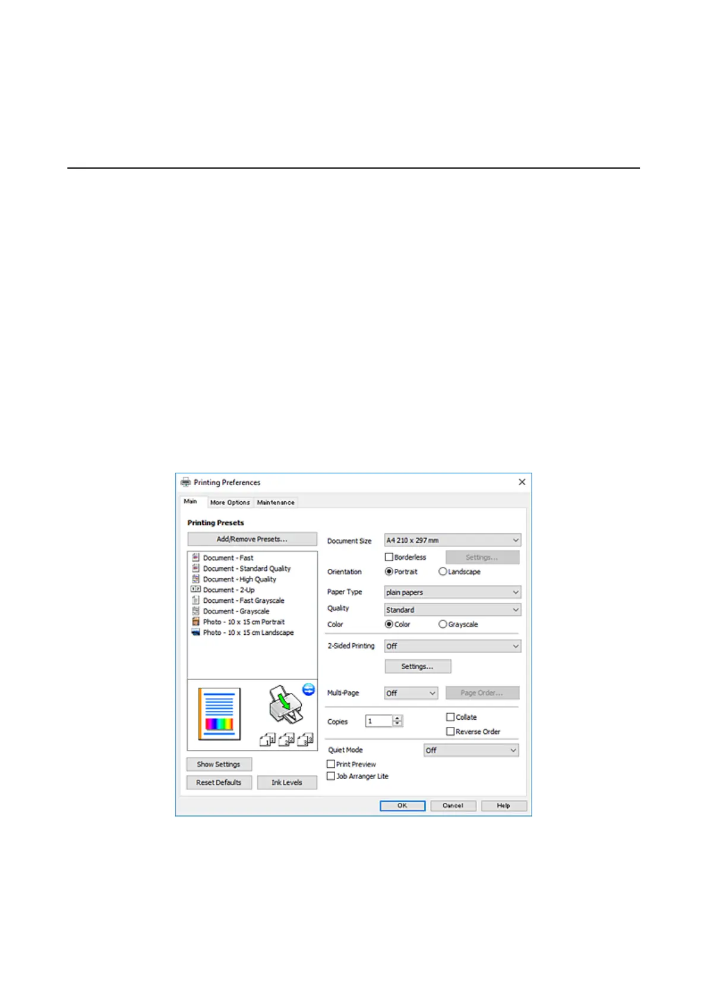Click the grayed Page Order button
Screen dimensions: 707x1000
(482, 693)
